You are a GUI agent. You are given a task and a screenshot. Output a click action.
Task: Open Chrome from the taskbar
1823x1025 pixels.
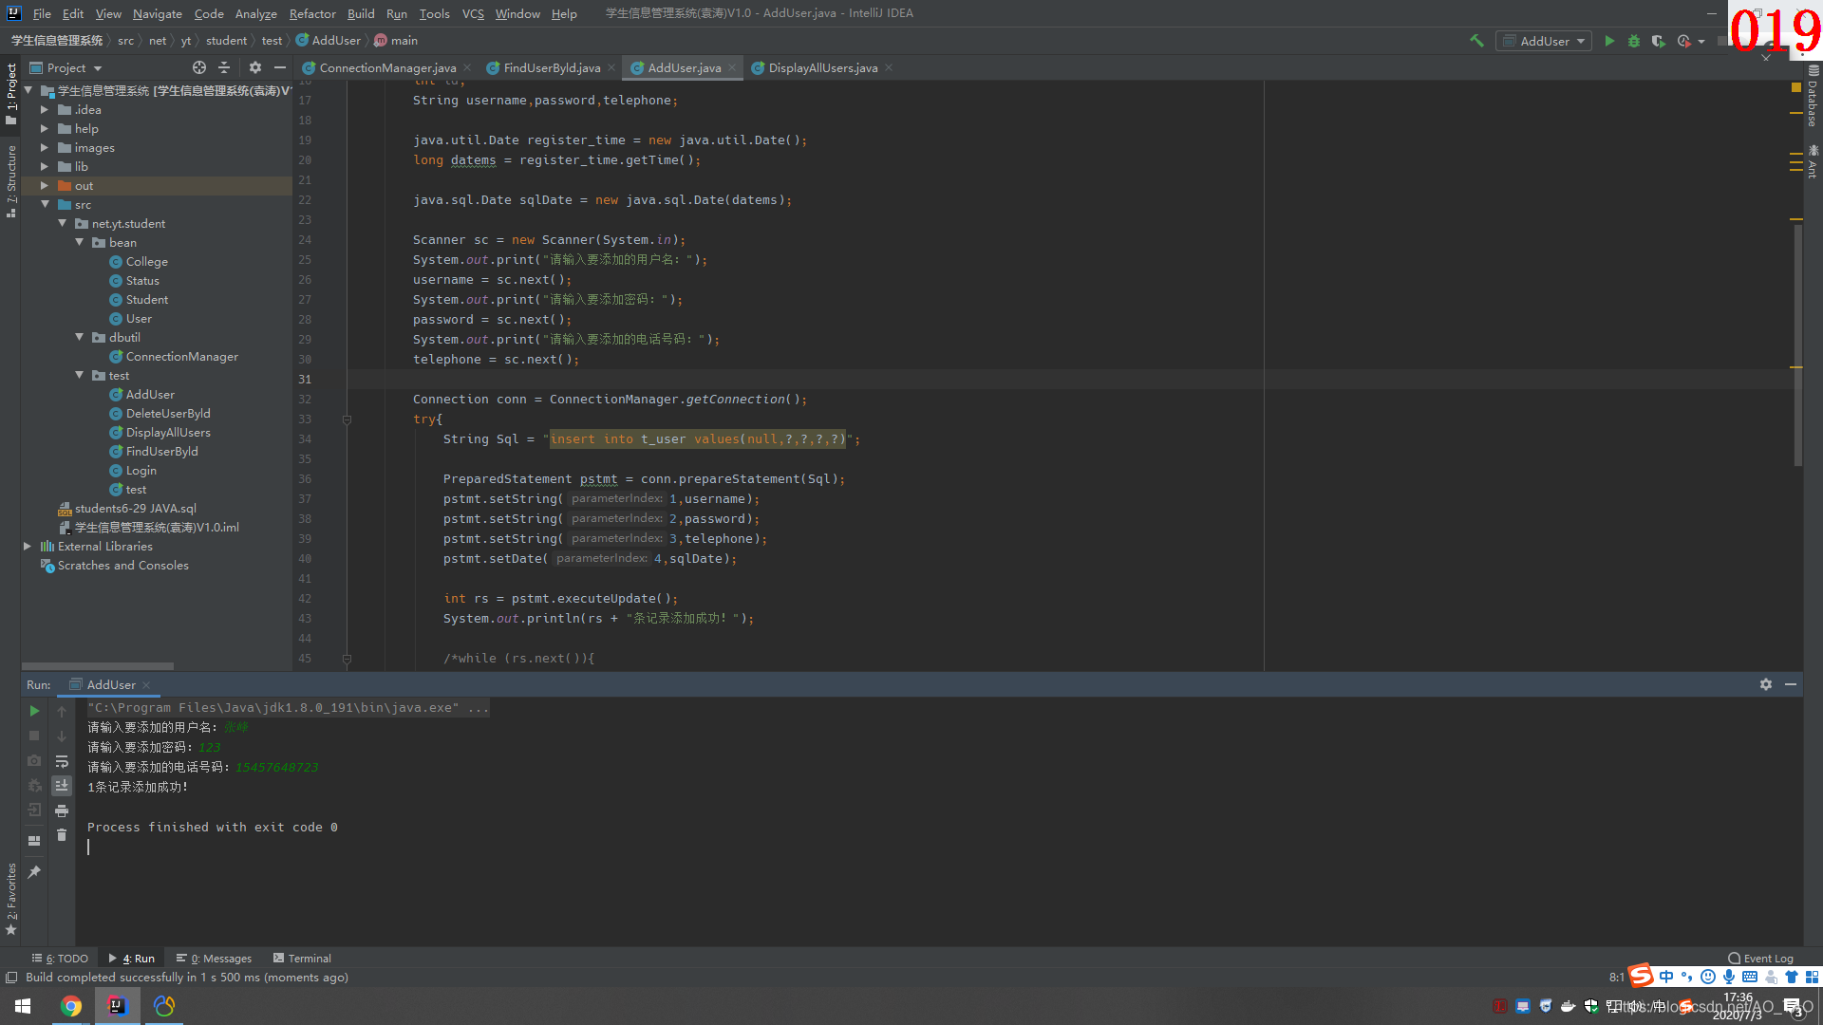click(x=71, y=1006)
